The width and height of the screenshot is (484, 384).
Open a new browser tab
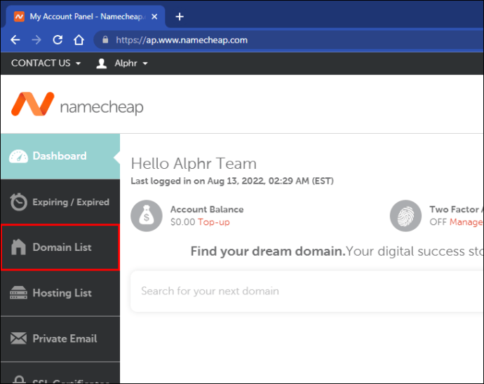(180, 17)
